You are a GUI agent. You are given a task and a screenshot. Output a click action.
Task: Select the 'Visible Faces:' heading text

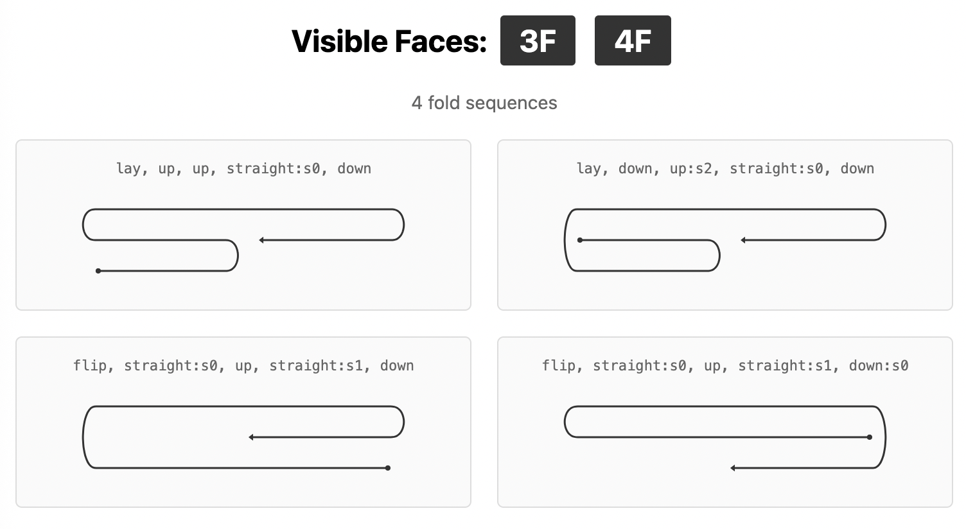[x=389, y=40]
